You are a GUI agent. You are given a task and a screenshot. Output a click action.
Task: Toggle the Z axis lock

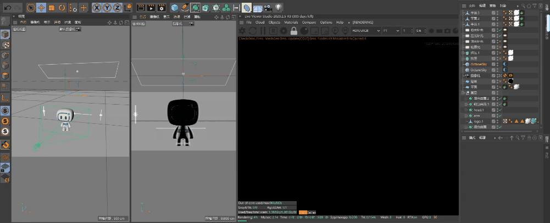(117, 7)
